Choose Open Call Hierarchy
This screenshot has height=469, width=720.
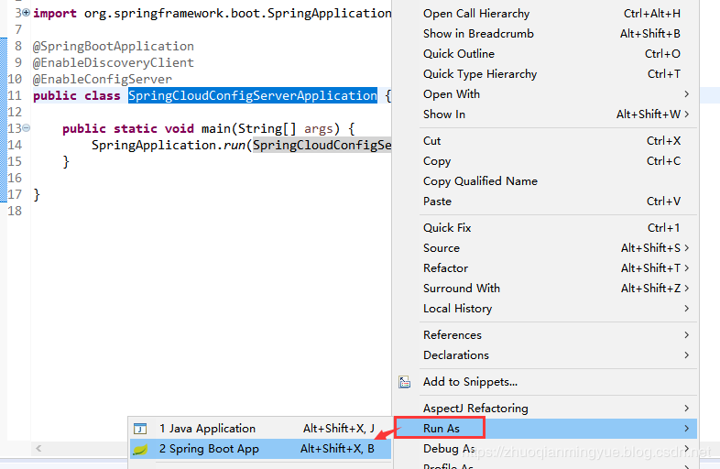(546, 14)
